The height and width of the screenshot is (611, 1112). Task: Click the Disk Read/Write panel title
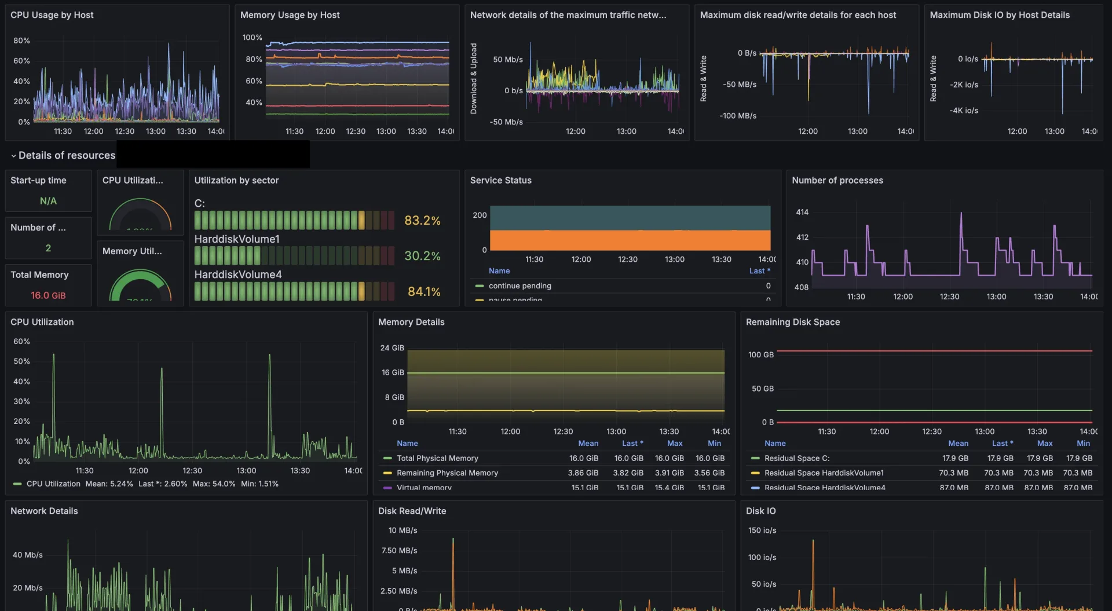click(412, 511)
